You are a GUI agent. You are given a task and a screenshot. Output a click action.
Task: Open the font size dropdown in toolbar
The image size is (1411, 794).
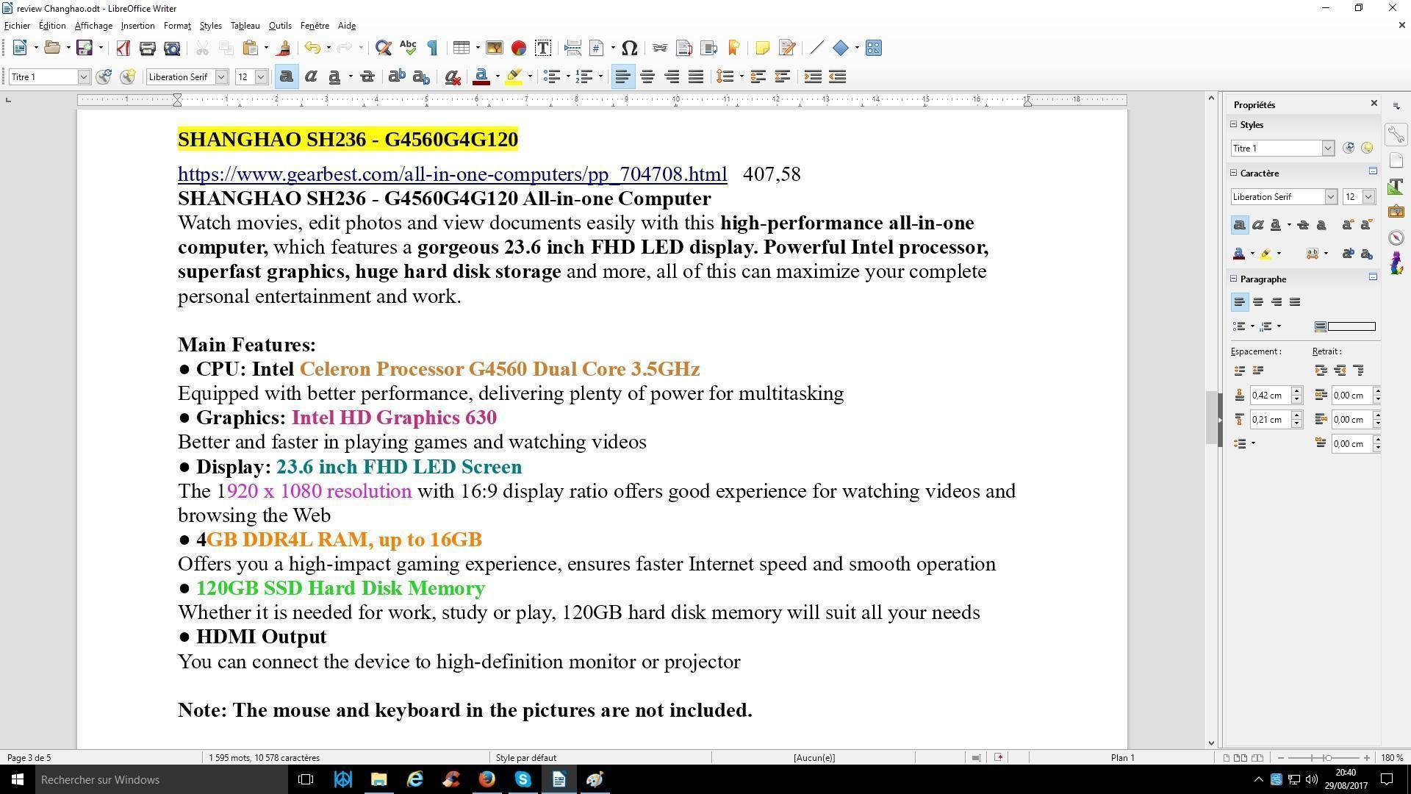coord(260,77)
